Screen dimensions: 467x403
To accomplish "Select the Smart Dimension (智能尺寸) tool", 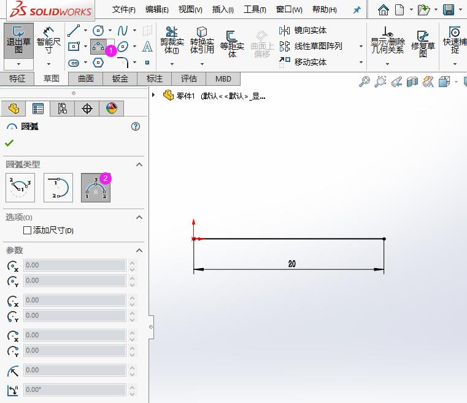I will (48, 40).
